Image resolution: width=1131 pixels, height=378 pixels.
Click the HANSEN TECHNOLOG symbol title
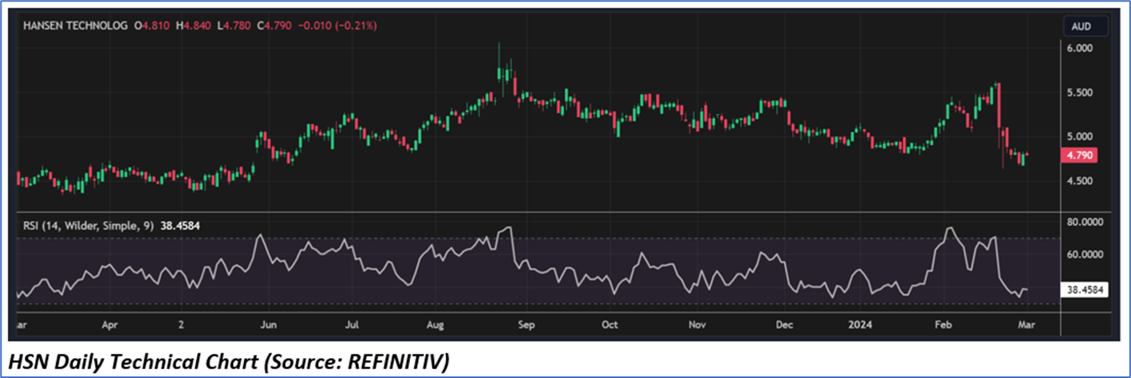click(x=75, y=26)
